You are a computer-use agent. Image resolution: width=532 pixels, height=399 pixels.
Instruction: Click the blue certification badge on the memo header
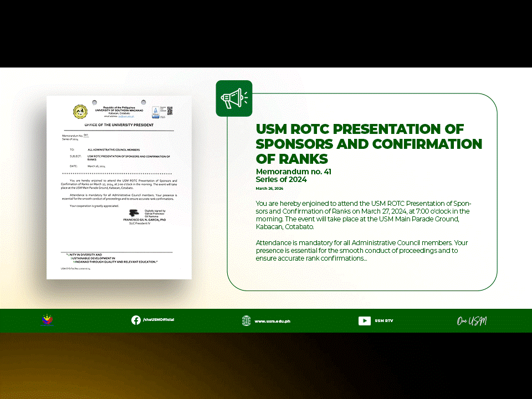pos(156,111)
